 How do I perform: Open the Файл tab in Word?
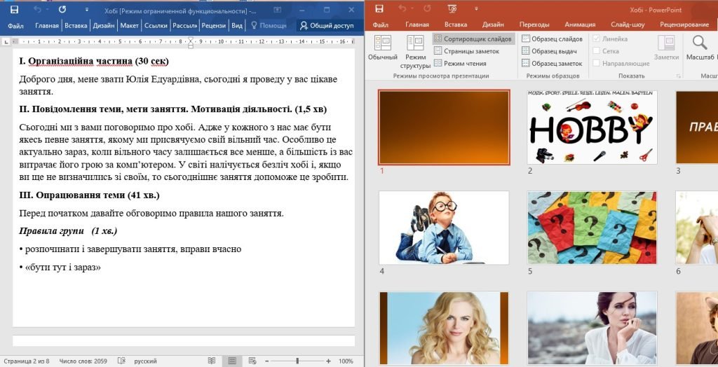(15, 26)
